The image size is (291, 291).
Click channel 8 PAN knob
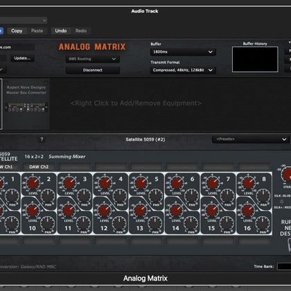263,196
